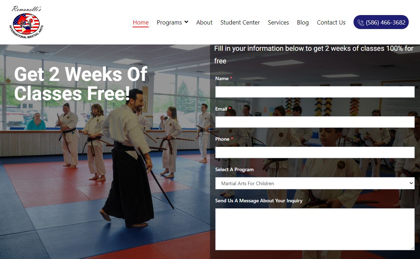Navigate to the Services page
Image resolution: width=420 pixels, height=259 pixels.
click(278, 22)
